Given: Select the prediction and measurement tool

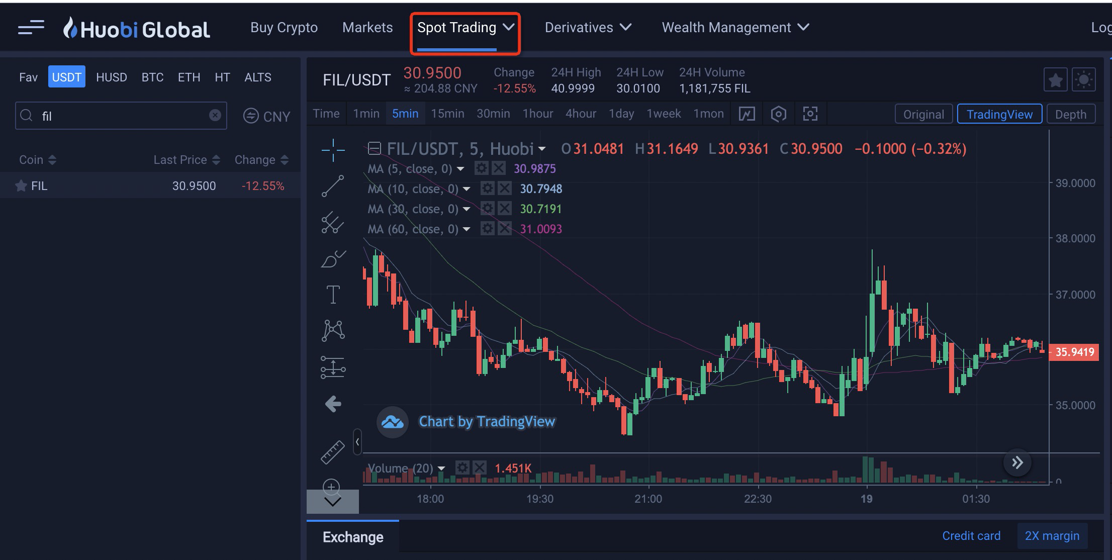Looking at the screenshot, I should click(333, 367).
